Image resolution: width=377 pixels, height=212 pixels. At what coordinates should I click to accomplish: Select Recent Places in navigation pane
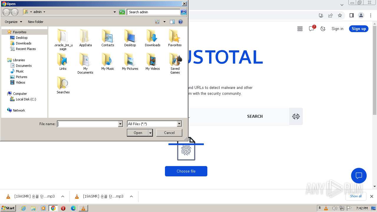point(26,49)
